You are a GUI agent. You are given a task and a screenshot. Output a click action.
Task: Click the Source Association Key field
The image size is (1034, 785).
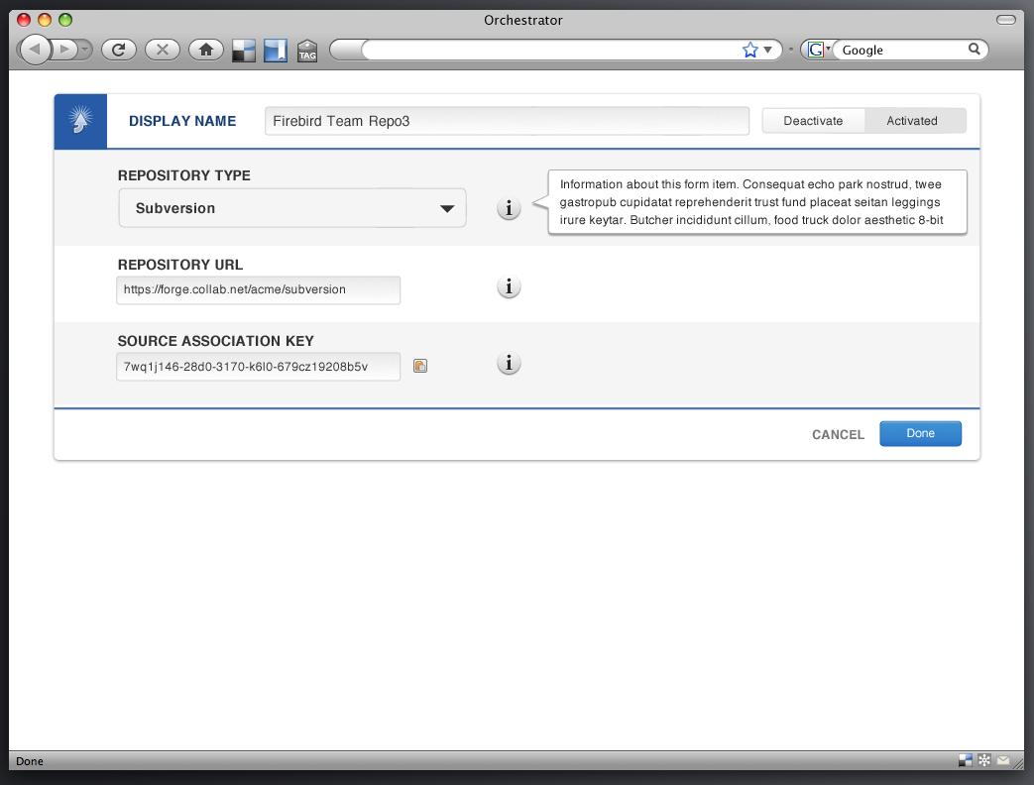[259, 367]
